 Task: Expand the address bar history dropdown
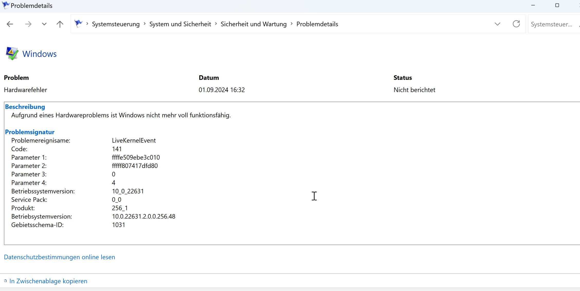497,24
